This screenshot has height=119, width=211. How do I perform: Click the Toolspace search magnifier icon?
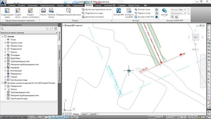coord(2,29)
